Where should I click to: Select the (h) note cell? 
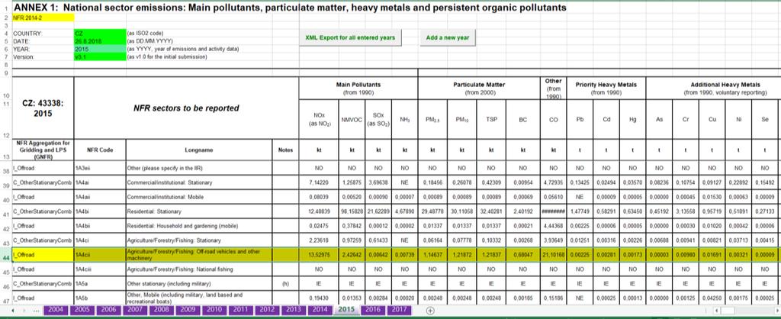[x=285, y=284]
